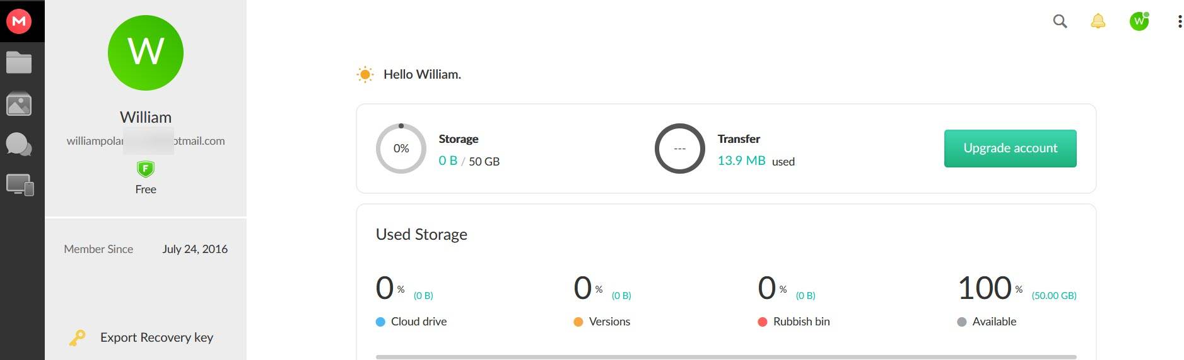Open the notifications bell
This screenshot has width=1184, height=360.
pos(1098,21)
